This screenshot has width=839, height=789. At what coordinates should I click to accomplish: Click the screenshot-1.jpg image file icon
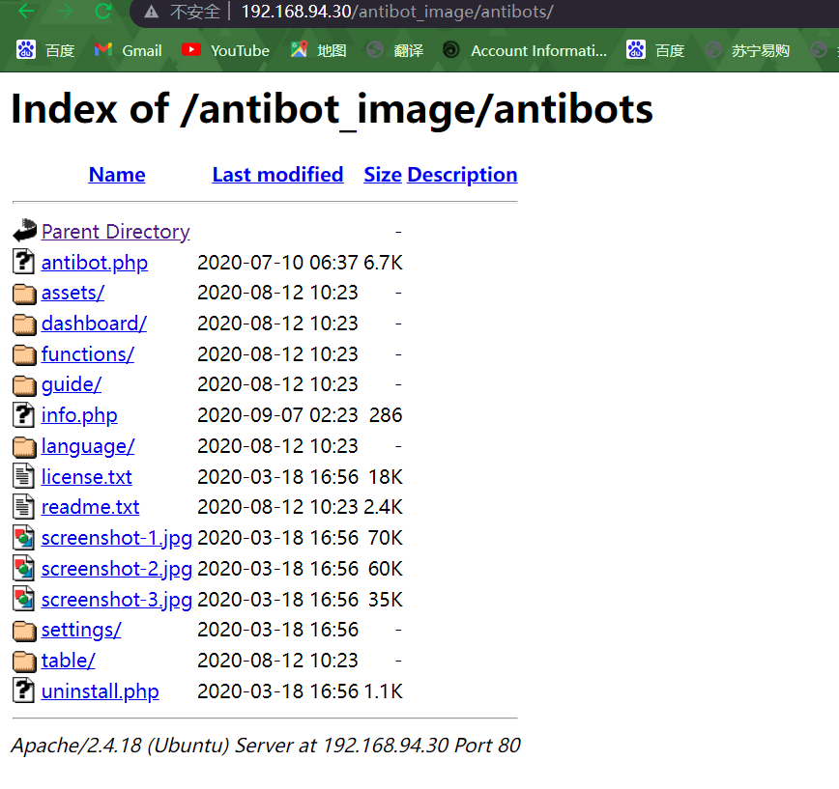coord(24,538)
